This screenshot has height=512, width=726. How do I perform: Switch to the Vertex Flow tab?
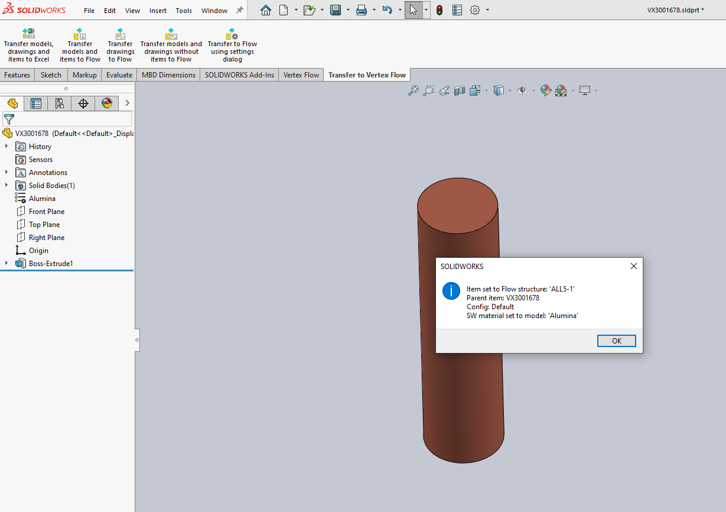[301, 75]
